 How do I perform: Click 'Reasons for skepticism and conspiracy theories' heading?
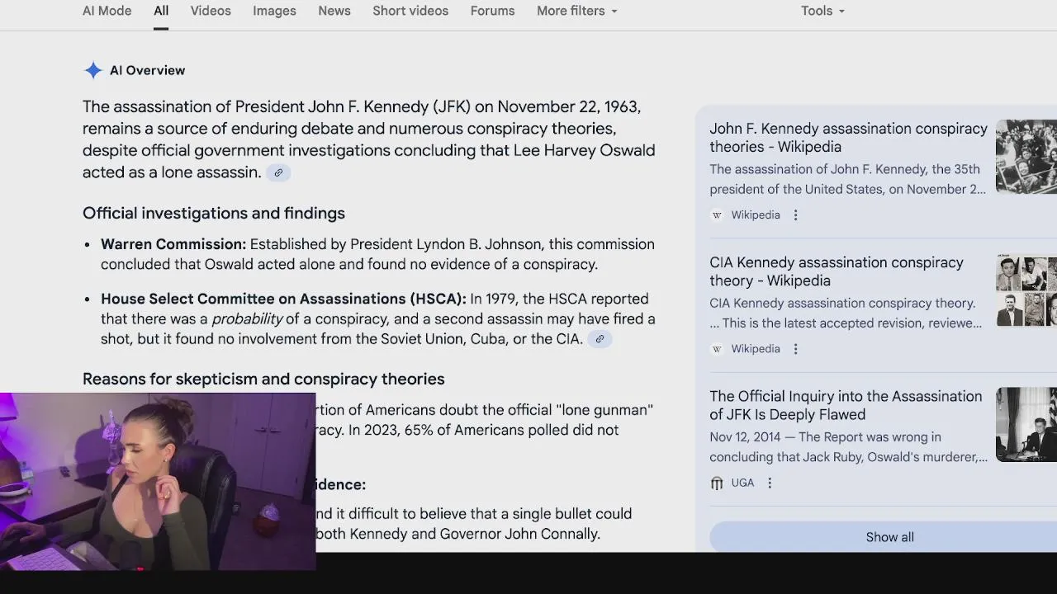(263, 379)
